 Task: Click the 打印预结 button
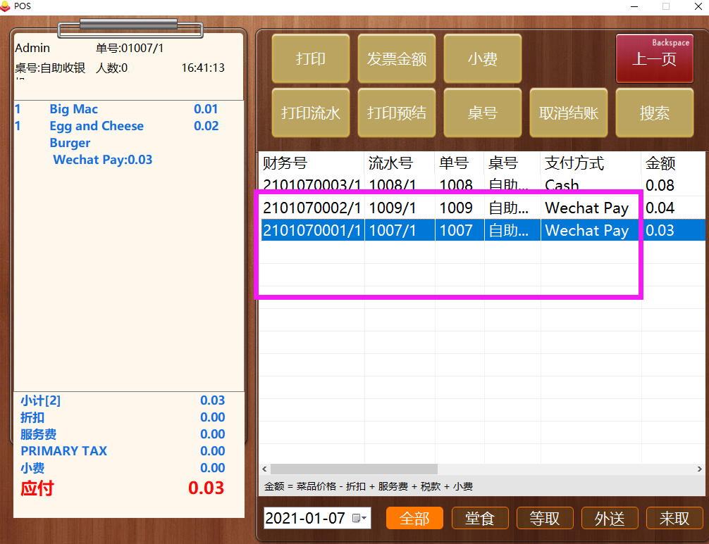point(397,113)
